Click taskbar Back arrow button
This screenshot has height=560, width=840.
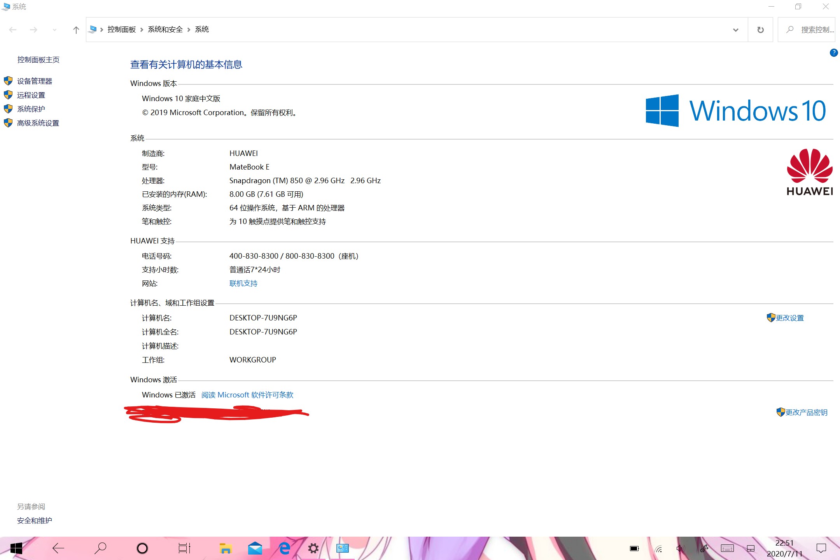coord(58,549)
